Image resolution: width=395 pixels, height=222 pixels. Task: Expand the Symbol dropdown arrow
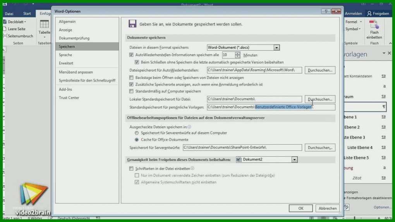(x=360, y=29)
